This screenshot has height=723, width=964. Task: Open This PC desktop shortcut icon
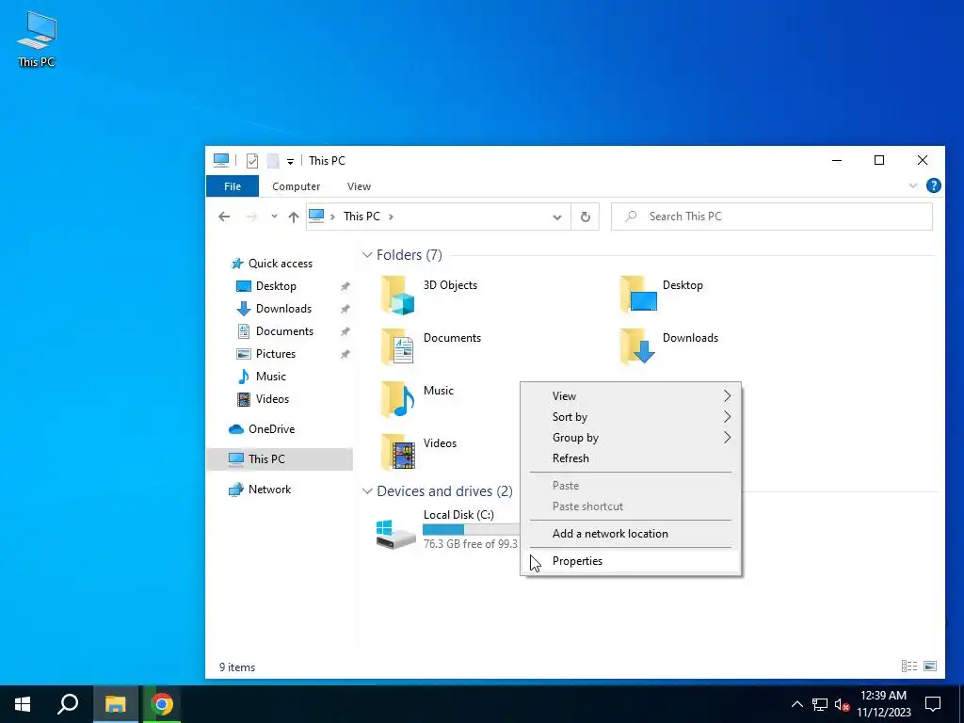point(37,39)
